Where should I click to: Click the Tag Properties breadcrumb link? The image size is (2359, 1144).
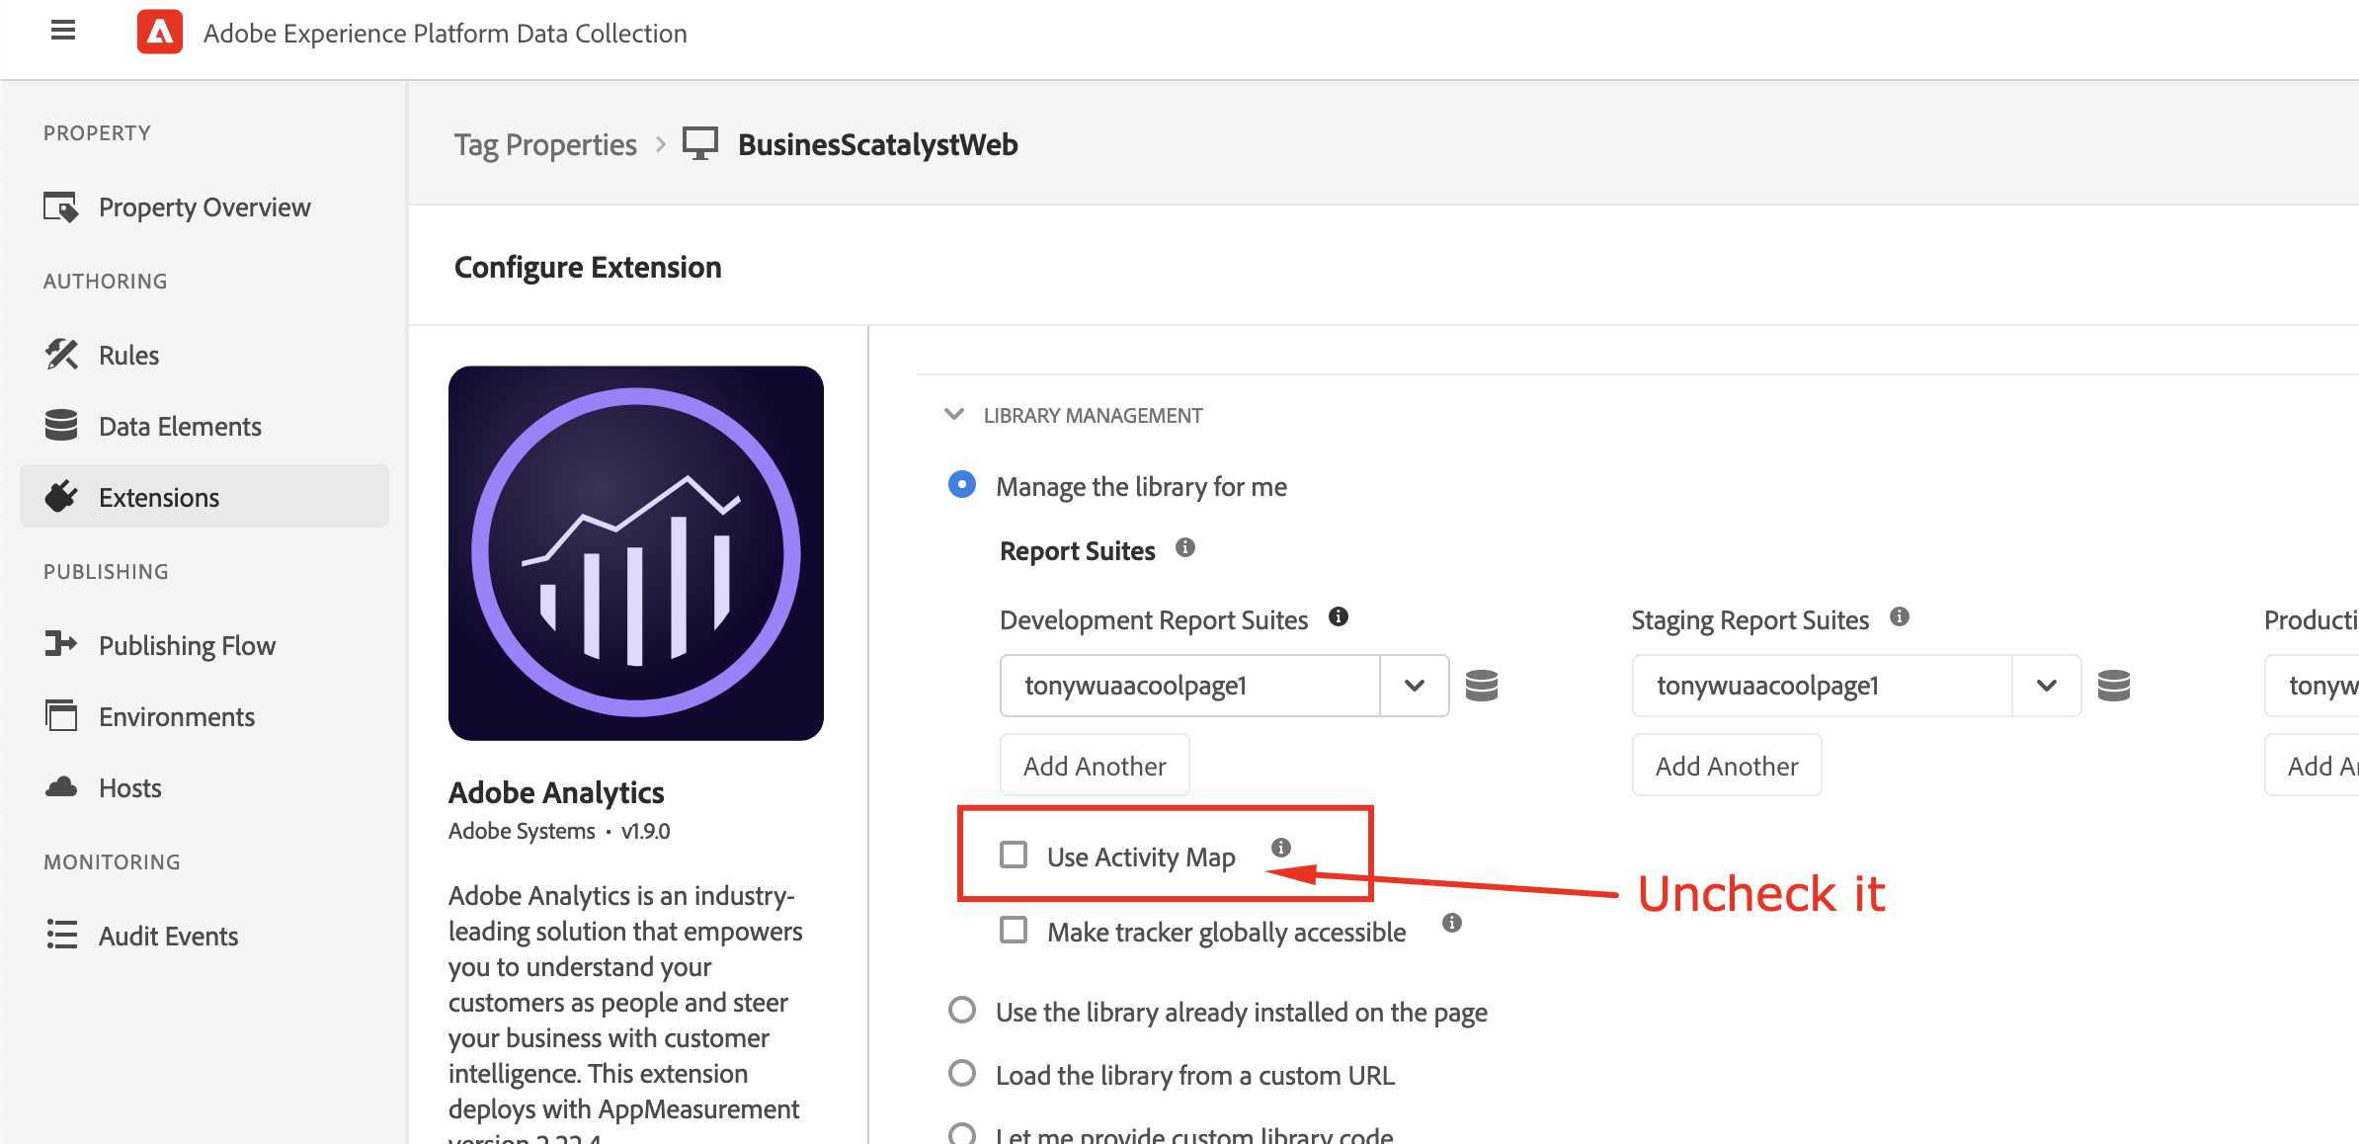point(545,145)
